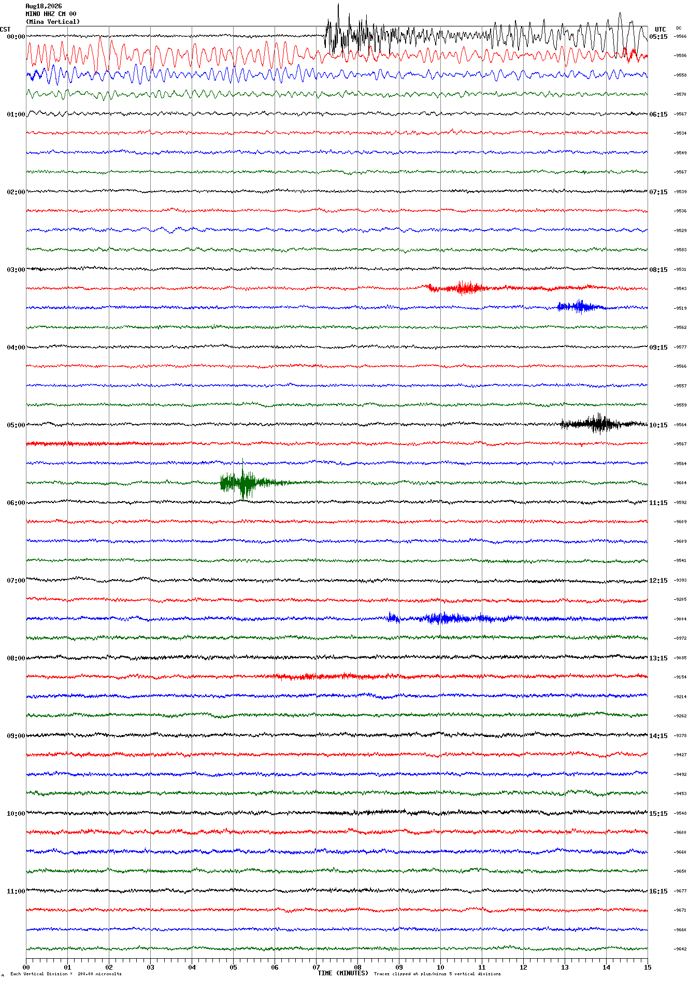Click minute tick label "14" on bottom axis
Viewport: 689px width, 981px height.
606,967
